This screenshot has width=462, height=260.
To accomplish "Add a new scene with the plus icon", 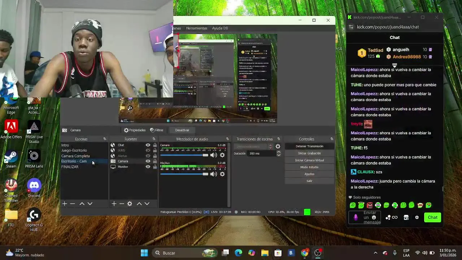I will [65, 204].
